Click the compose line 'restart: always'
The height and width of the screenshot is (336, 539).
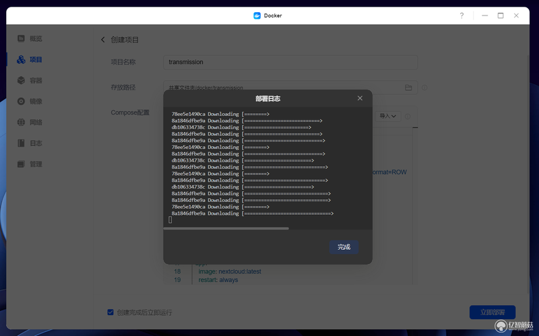pyautogui.click(x=218, y=280)
